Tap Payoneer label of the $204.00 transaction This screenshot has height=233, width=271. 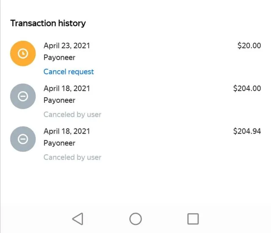pyautogui.click(x=59, y=101)
